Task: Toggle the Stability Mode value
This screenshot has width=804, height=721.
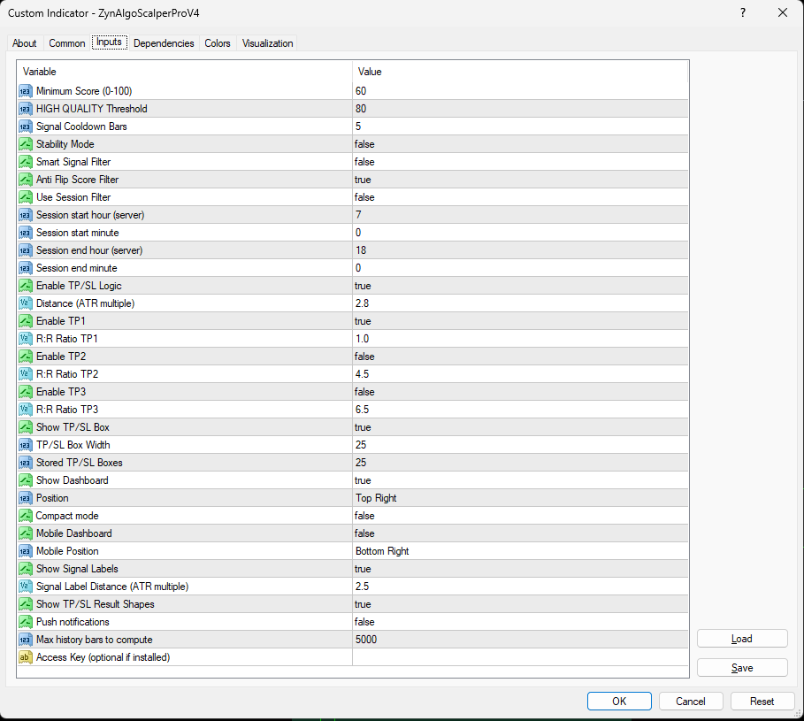Action: pos(520,144)
